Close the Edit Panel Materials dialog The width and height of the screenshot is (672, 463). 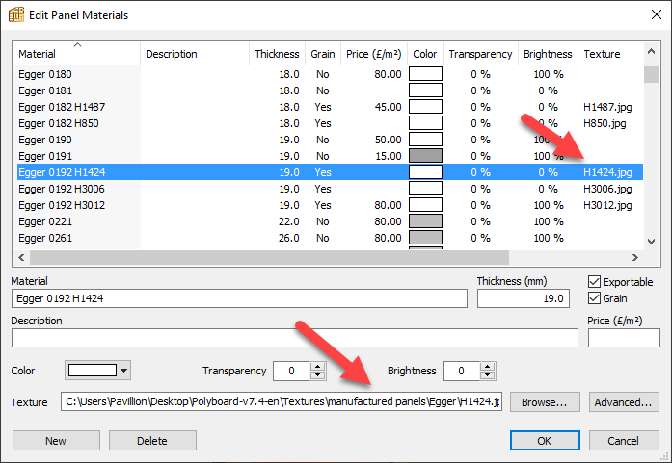657,14
